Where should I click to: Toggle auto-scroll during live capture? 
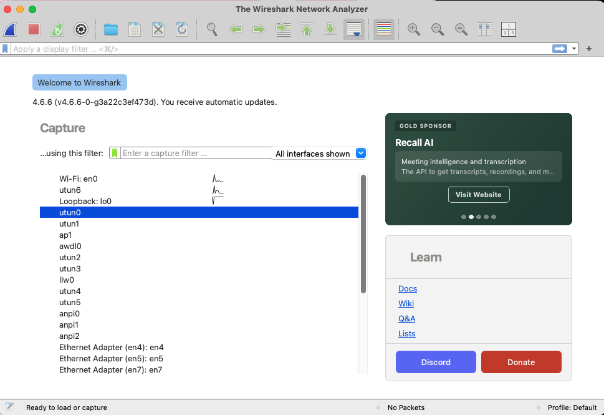coord(354,29)
